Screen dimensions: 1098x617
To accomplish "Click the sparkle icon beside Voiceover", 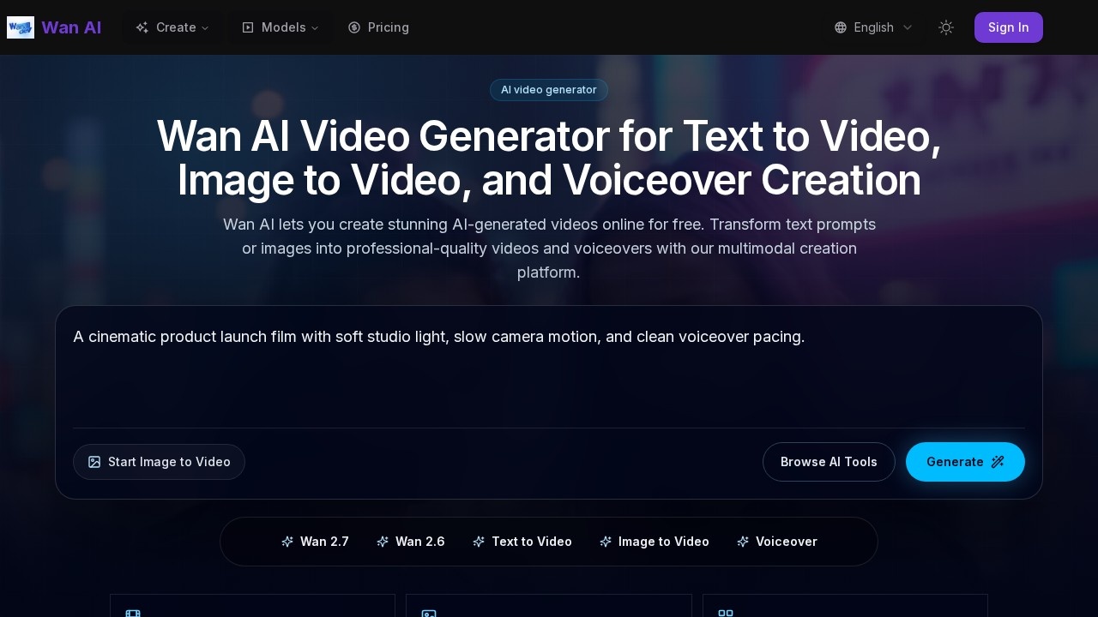I will (x=743, y=542).
